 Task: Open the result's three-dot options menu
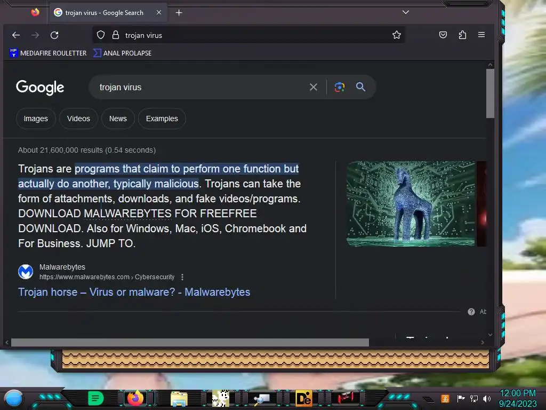[x=182, y=277]
